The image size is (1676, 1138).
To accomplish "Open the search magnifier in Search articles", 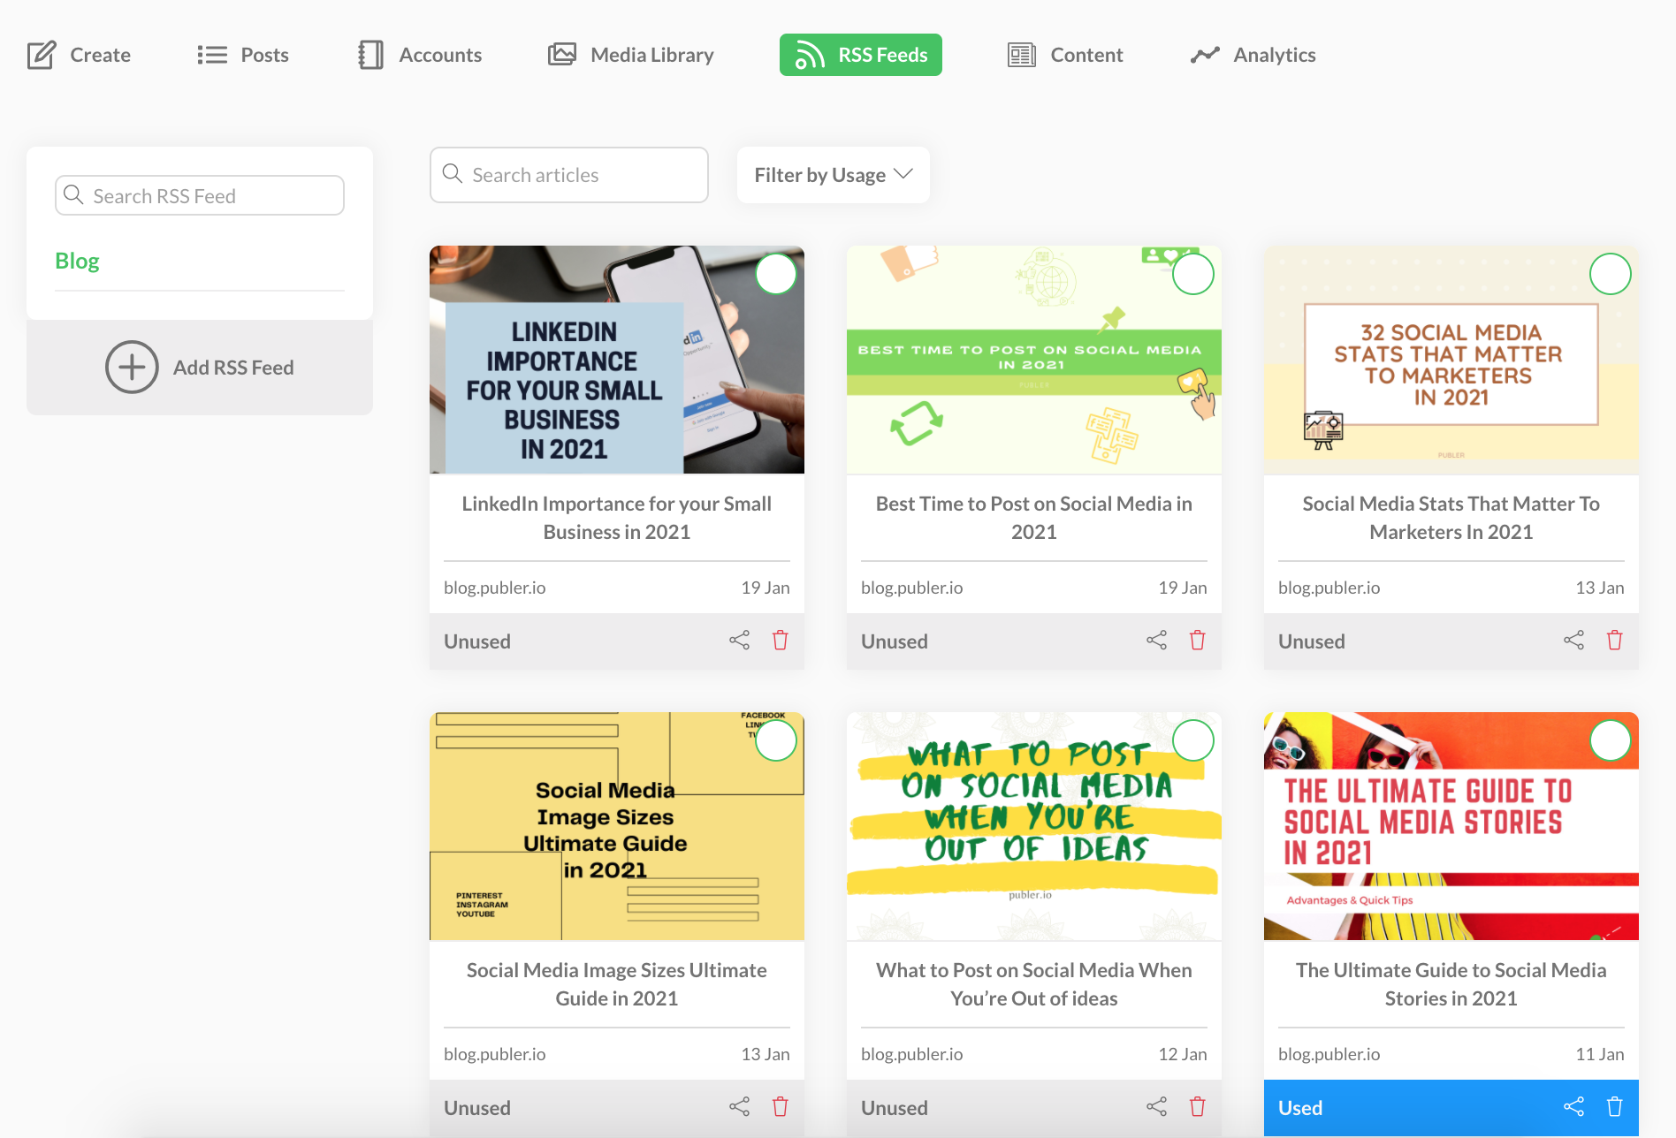I will [453, 174].
